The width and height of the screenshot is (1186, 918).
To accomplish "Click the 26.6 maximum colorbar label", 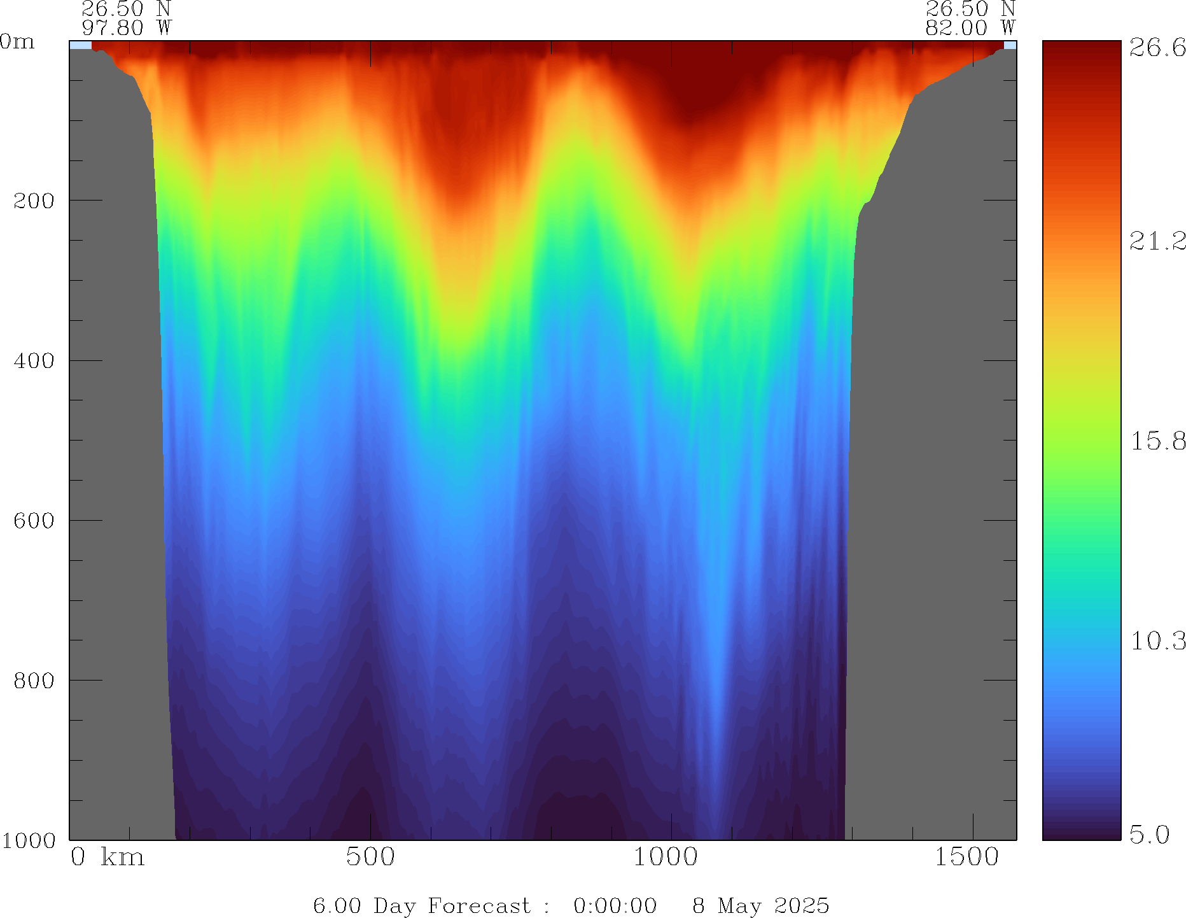I will 1157,48.
